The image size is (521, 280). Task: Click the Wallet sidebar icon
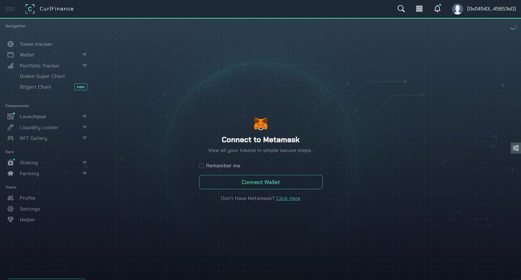point(10,55)
